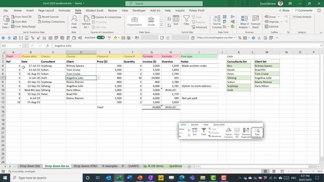324x182 pixels.
Task: Import data From Web
Action: coord(19,22)
